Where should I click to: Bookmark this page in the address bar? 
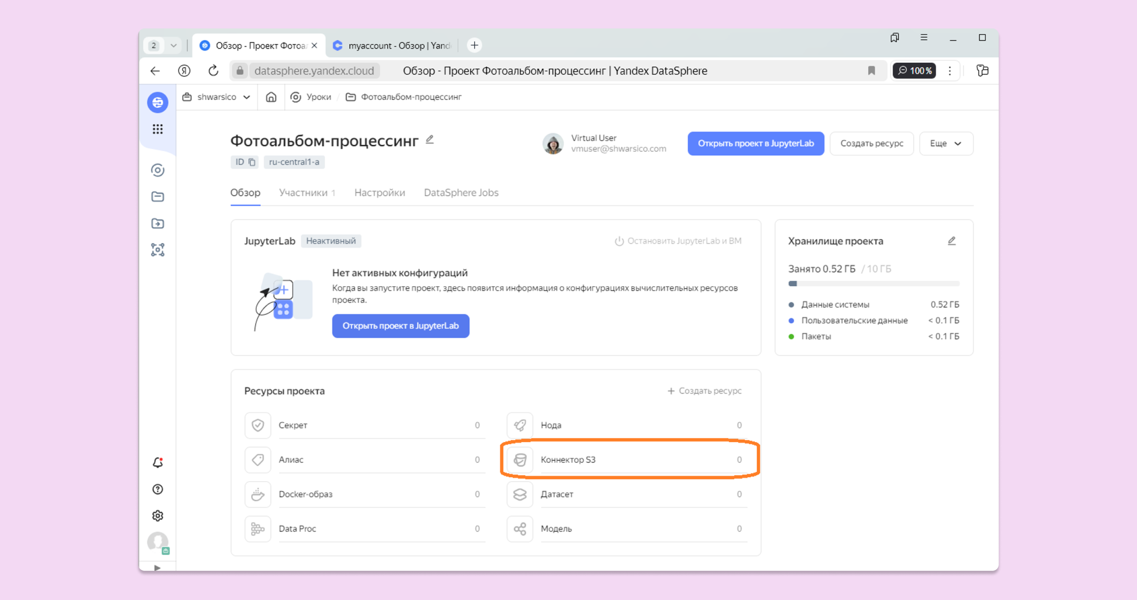871,71
